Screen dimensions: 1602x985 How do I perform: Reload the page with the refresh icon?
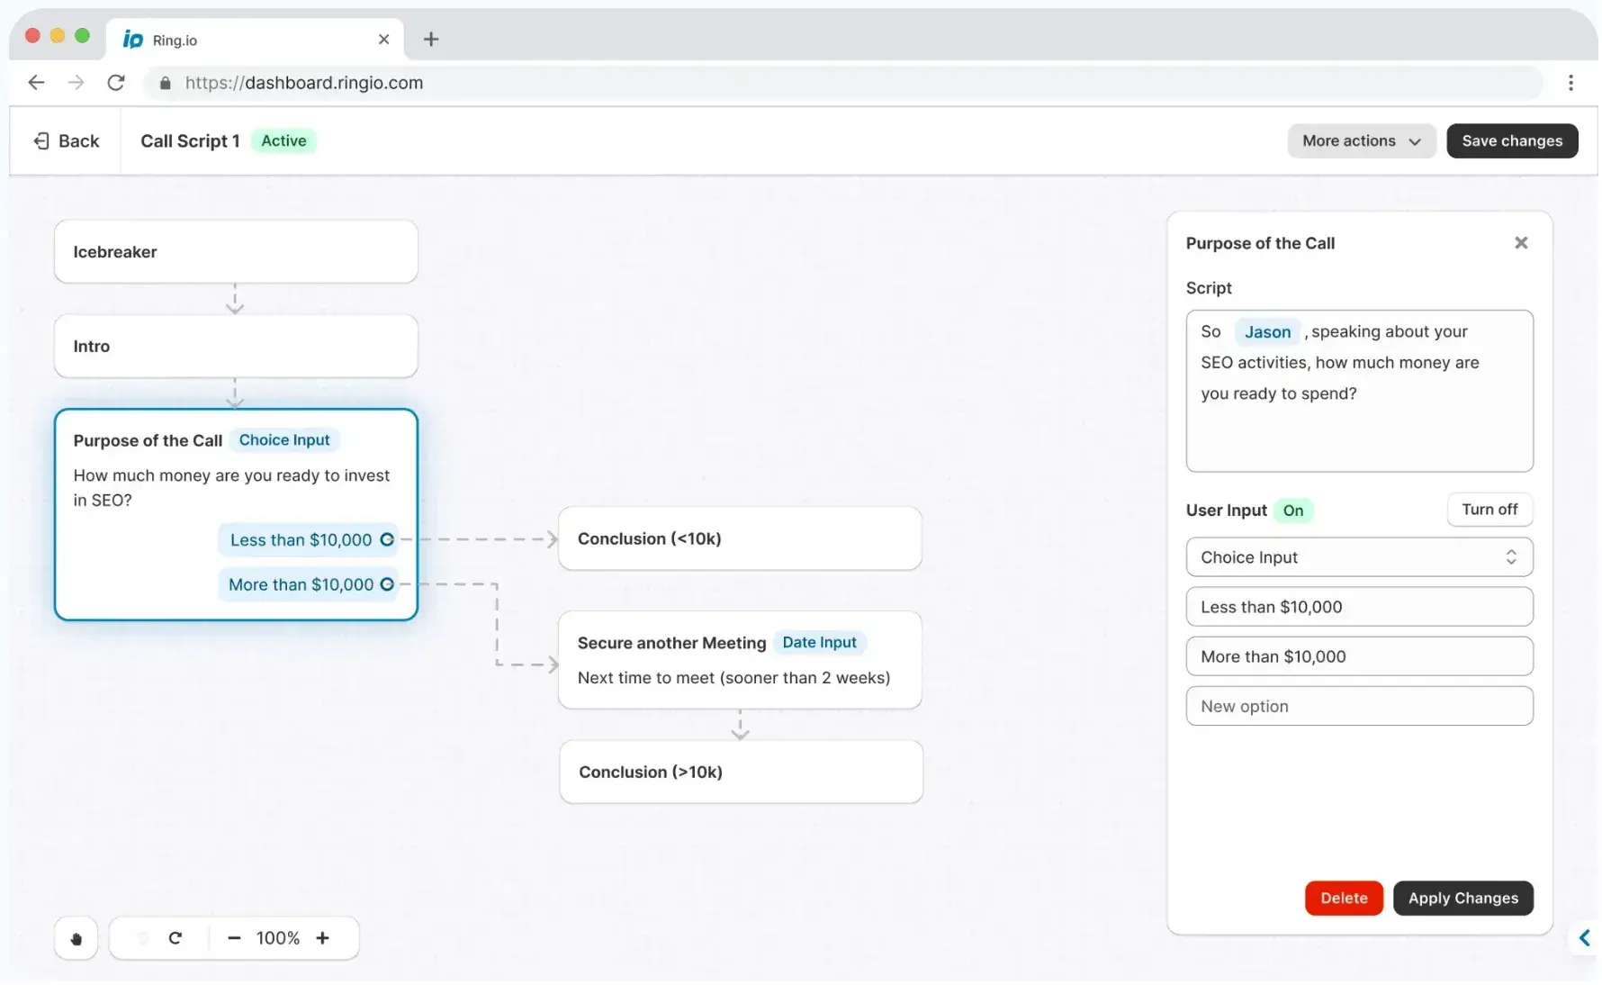click(x=116, y=83)
